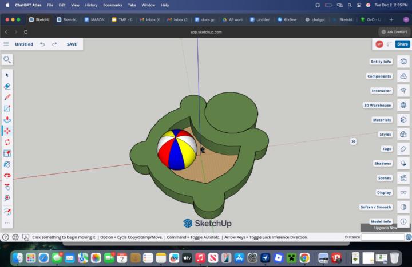Click the SAVE button
412x267 pixels.
click(72, 44)
